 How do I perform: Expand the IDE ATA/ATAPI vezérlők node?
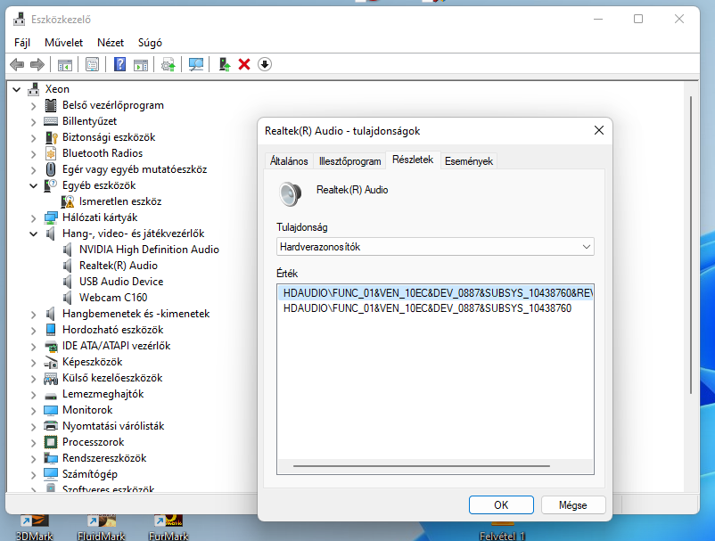33,347
